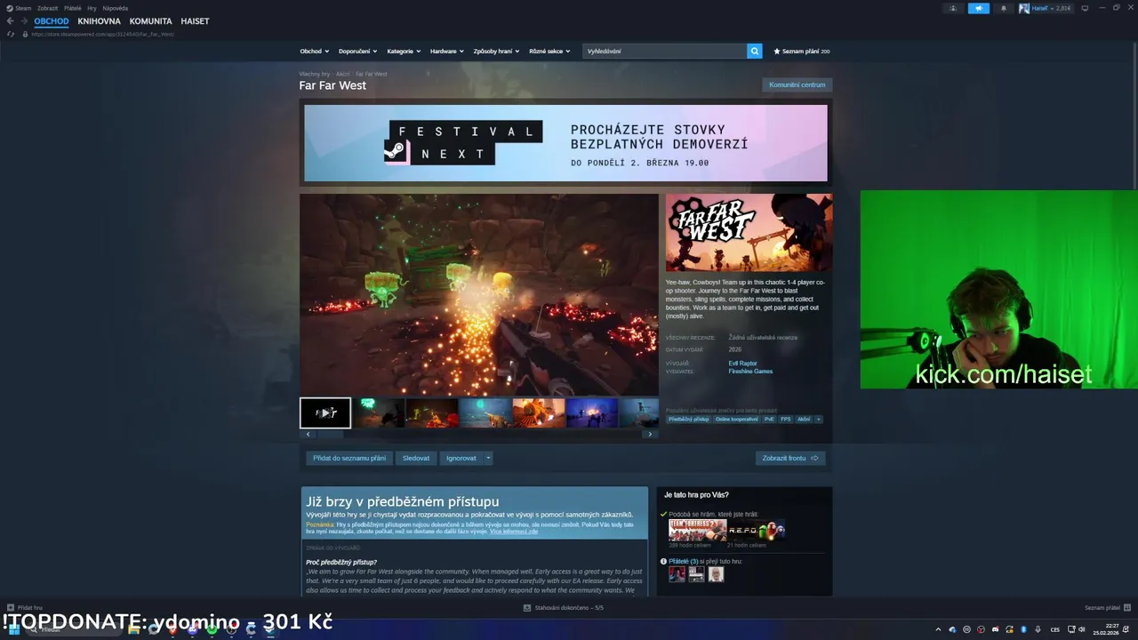Open the KNIHOVNA tab
This screenshot has width=1138, height=640.
pos(99,21)
